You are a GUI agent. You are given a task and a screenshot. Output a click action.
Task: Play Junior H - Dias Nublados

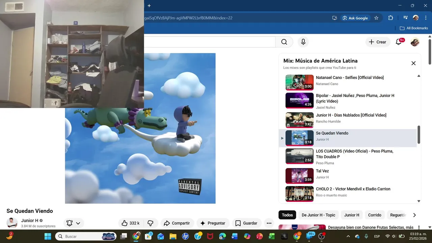[348, 120]
